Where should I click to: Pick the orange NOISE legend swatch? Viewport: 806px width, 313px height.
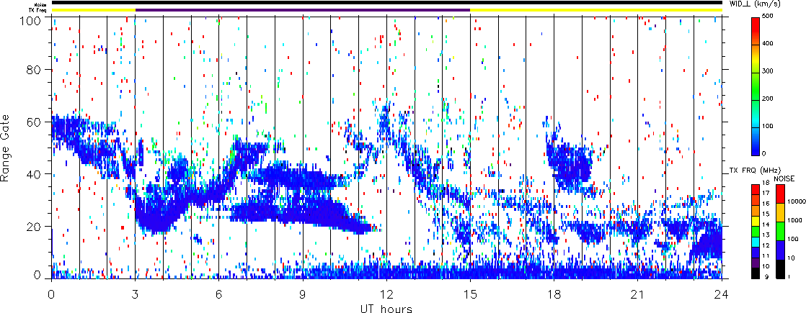[779, 212]
